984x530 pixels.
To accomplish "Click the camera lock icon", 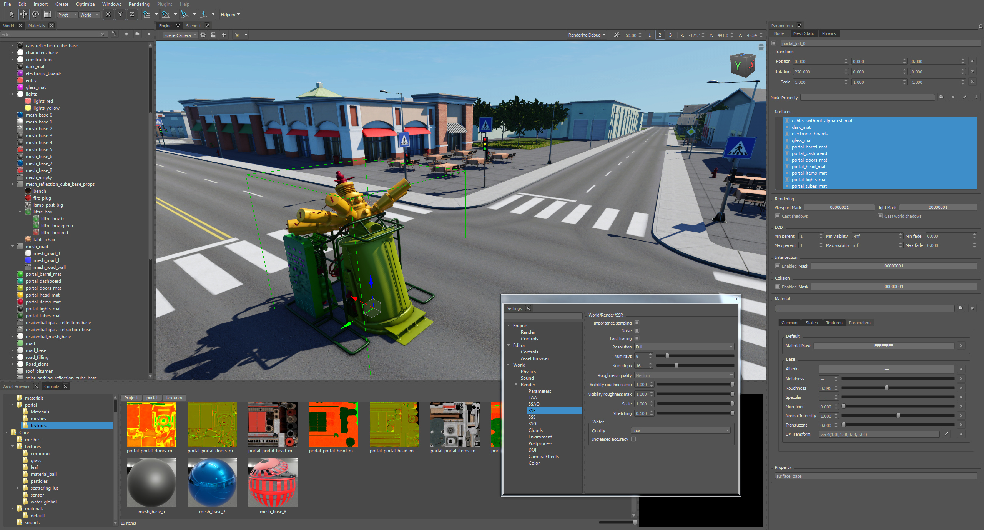I will pos(213,35).
